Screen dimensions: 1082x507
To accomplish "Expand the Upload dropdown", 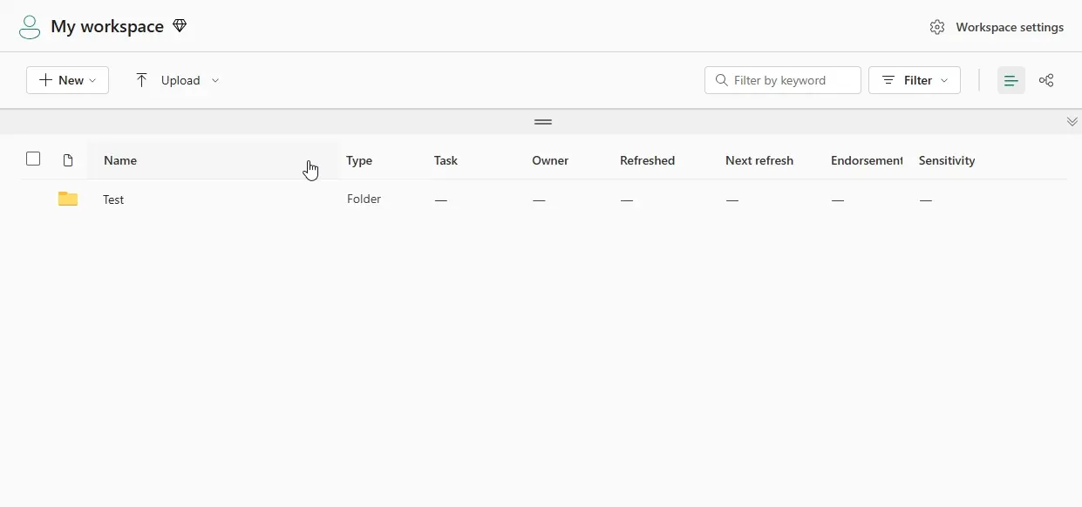I will coord(215,80).
